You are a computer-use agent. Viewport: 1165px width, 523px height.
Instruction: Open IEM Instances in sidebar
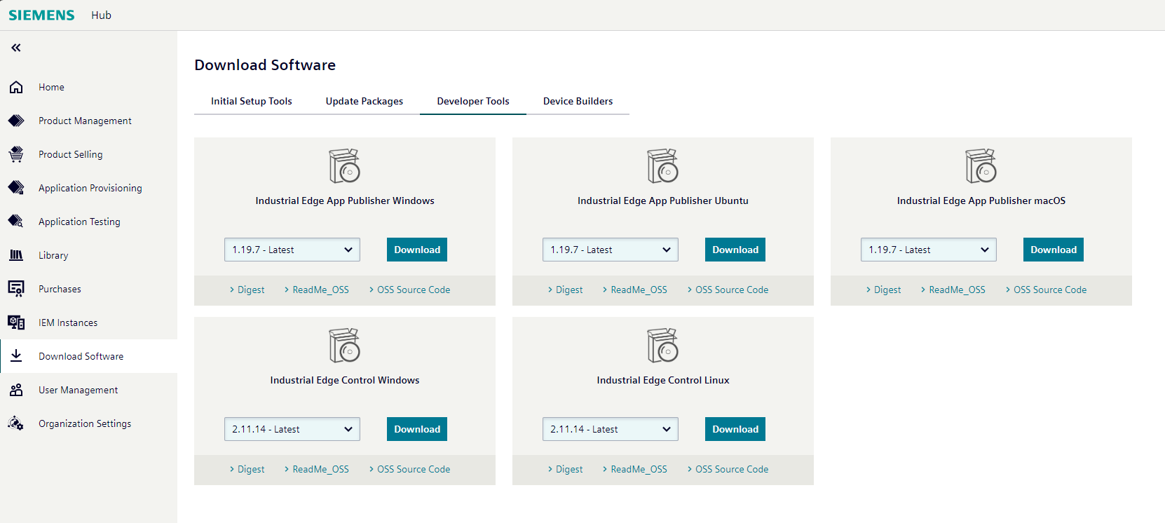click(88, 322)
